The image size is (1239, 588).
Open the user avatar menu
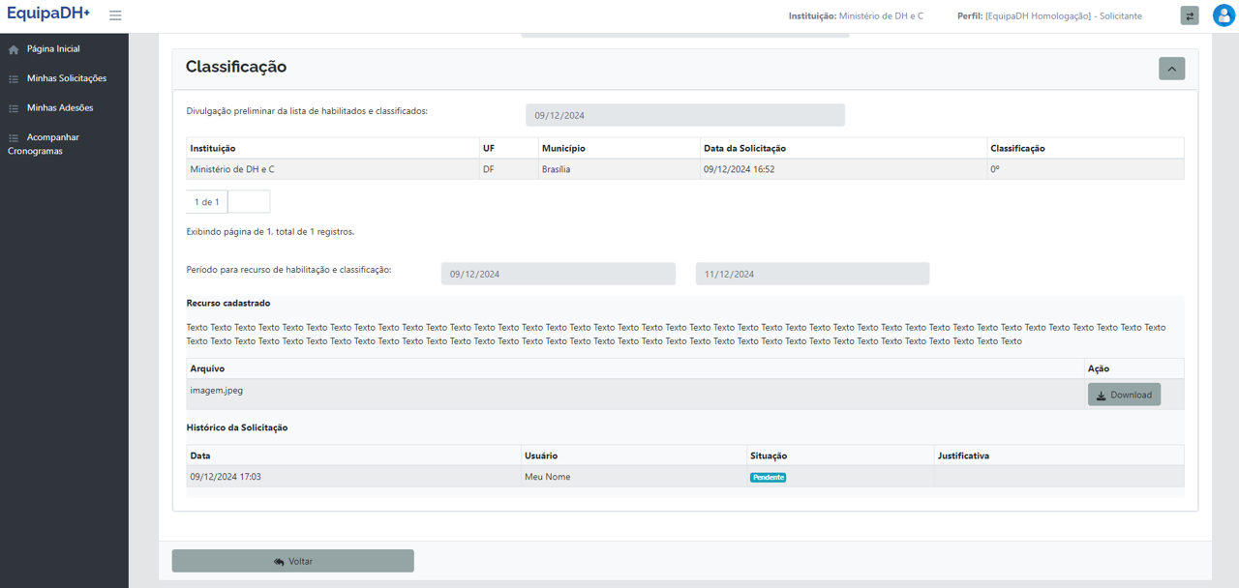point(1223,15)
